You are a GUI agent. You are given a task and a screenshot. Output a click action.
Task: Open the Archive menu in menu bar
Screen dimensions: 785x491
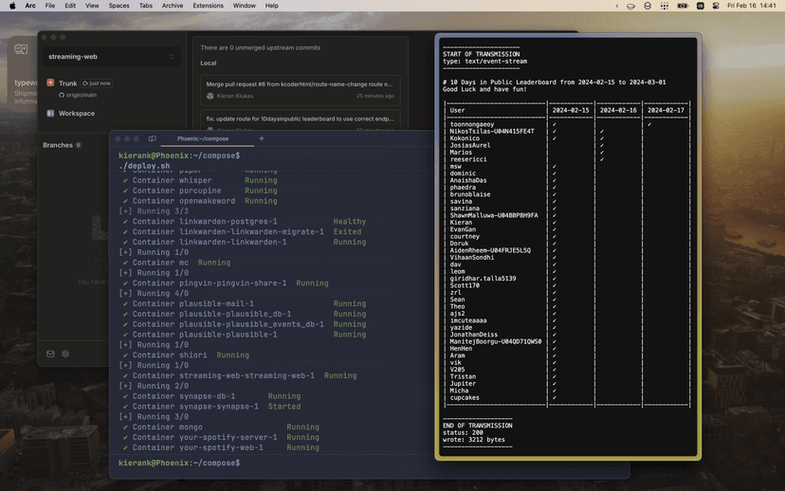pos(173,6)
